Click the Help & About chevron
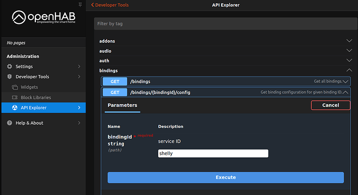 79,123
